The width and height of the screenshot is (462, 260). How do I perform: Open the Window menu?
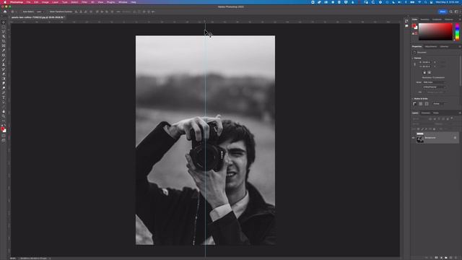point(123,2)
